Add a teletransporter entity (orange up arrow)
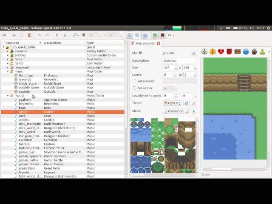This screenshot has width=272, height=204. point(212,51)
